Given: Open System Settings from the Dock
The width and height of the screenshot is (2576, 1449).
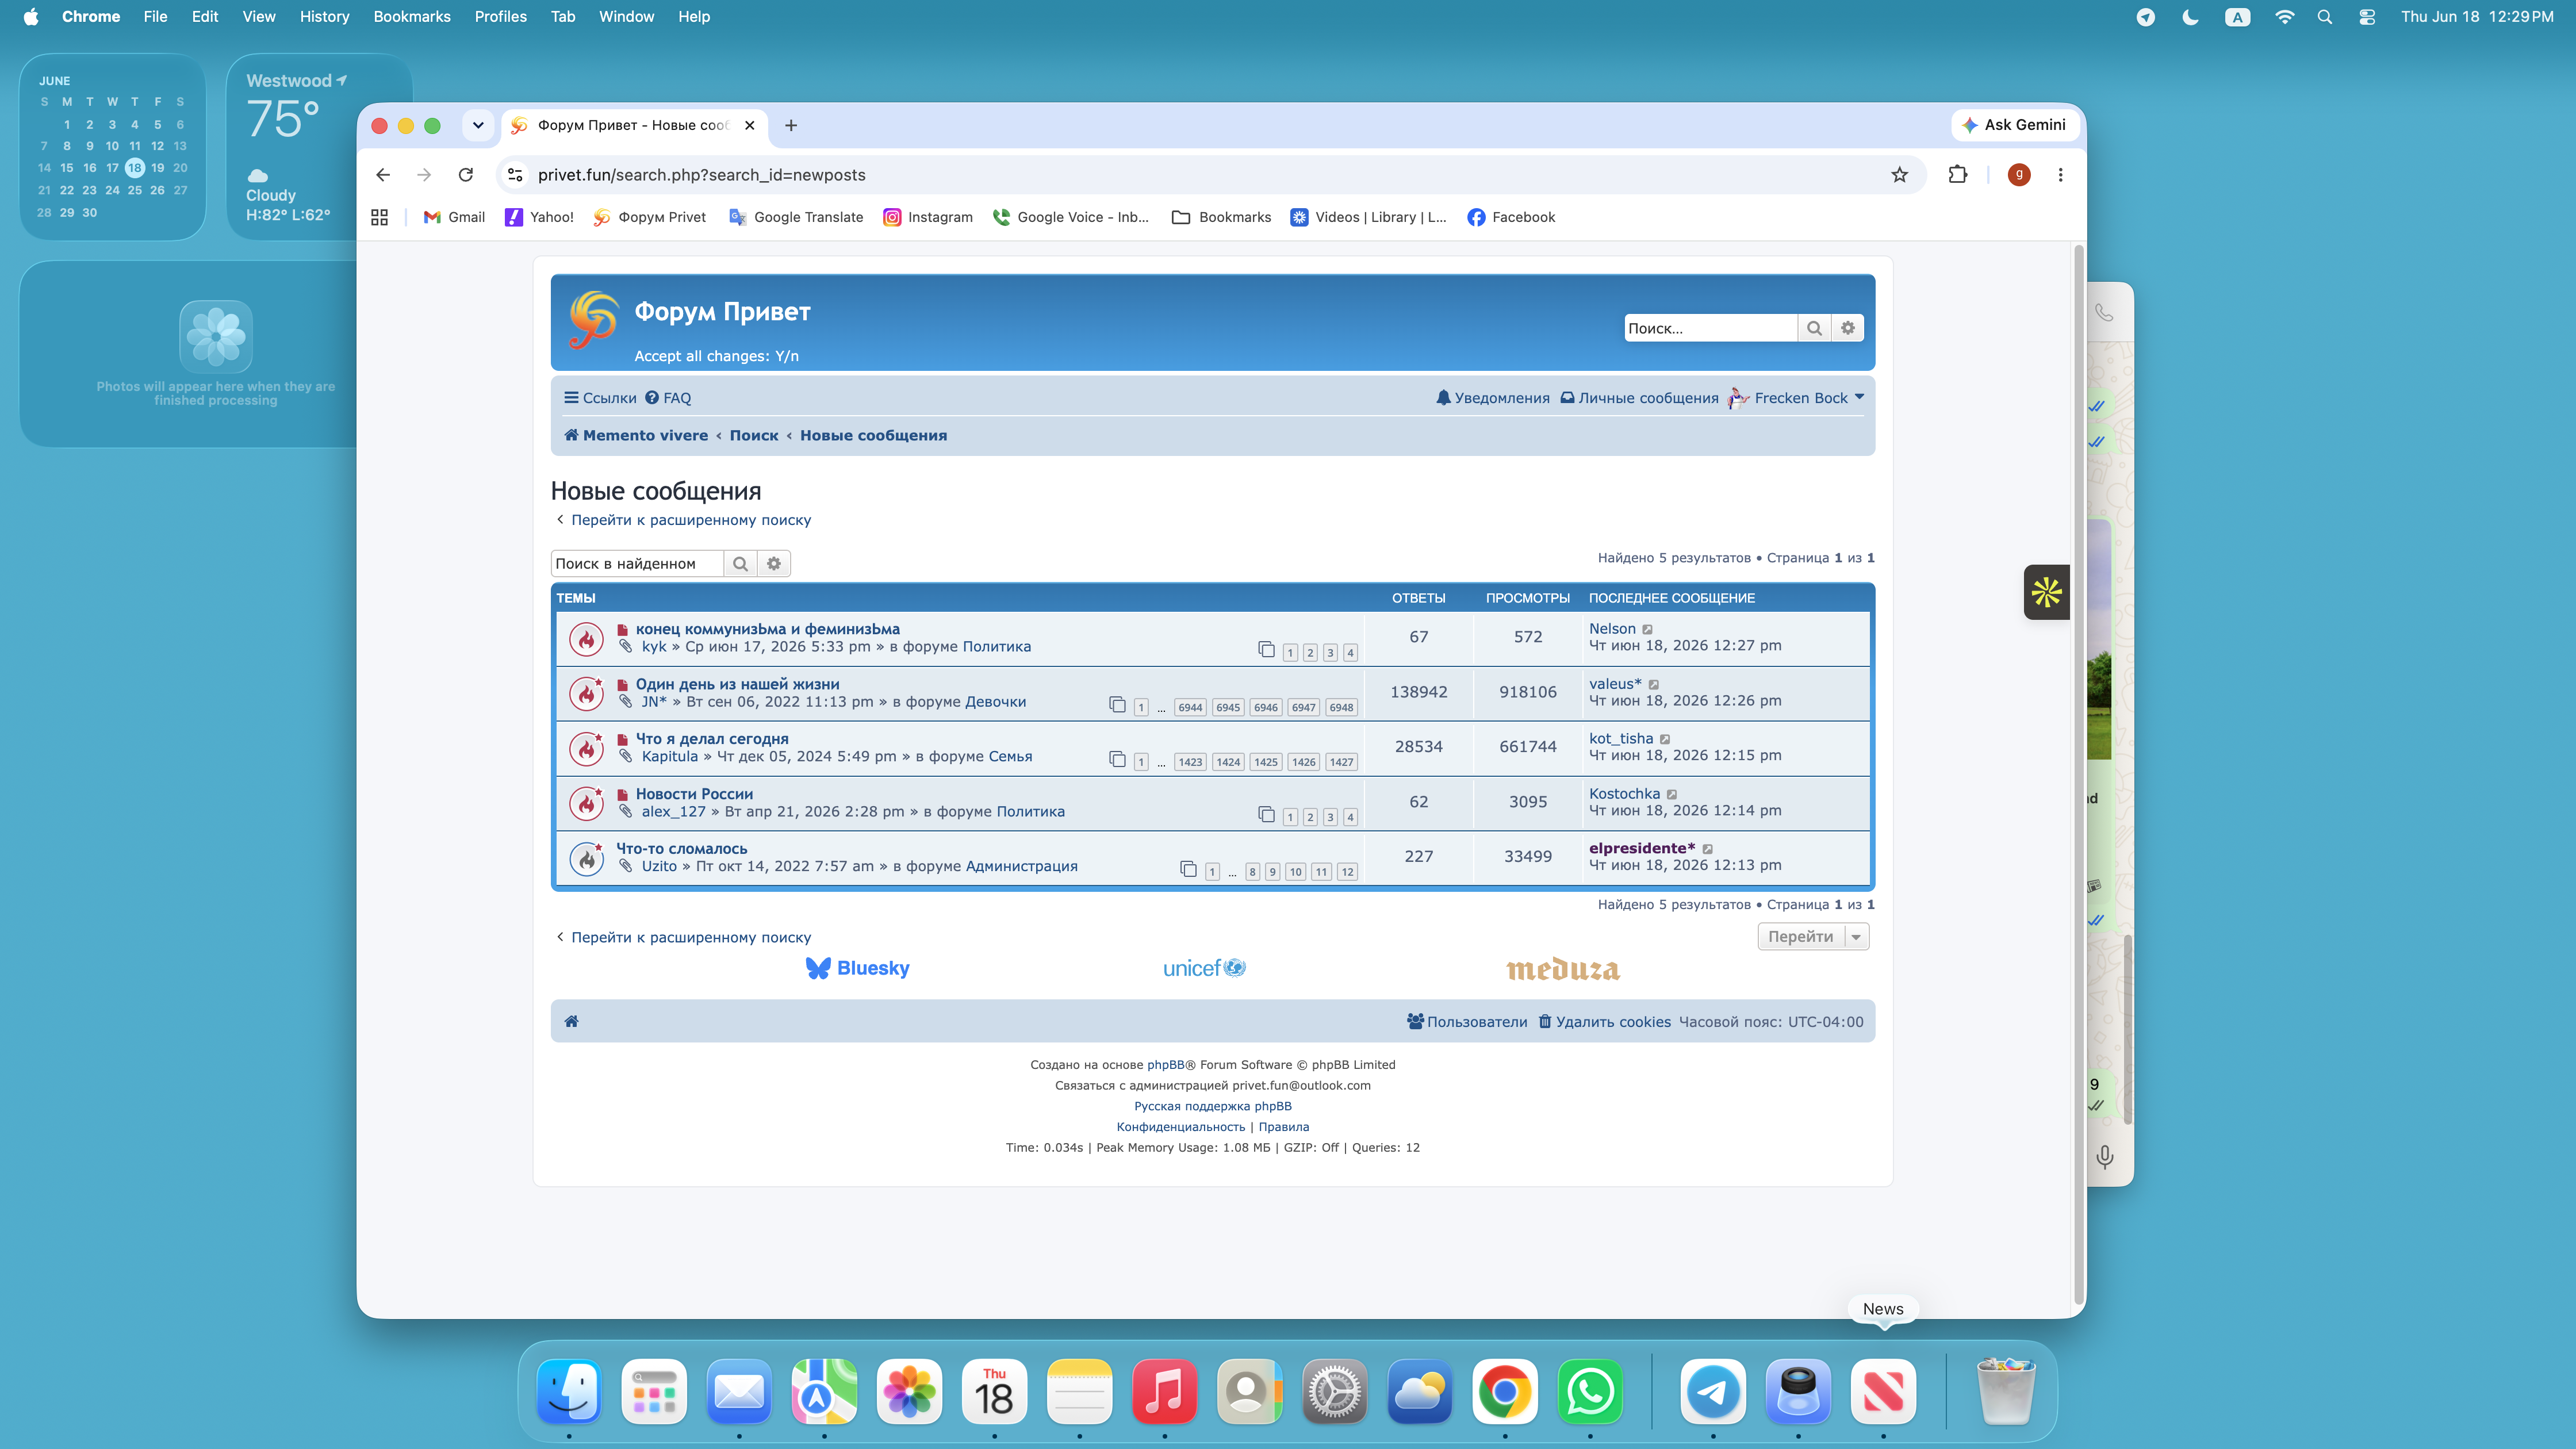Looking at the screenshot, I should [x=1335, y=1391].
